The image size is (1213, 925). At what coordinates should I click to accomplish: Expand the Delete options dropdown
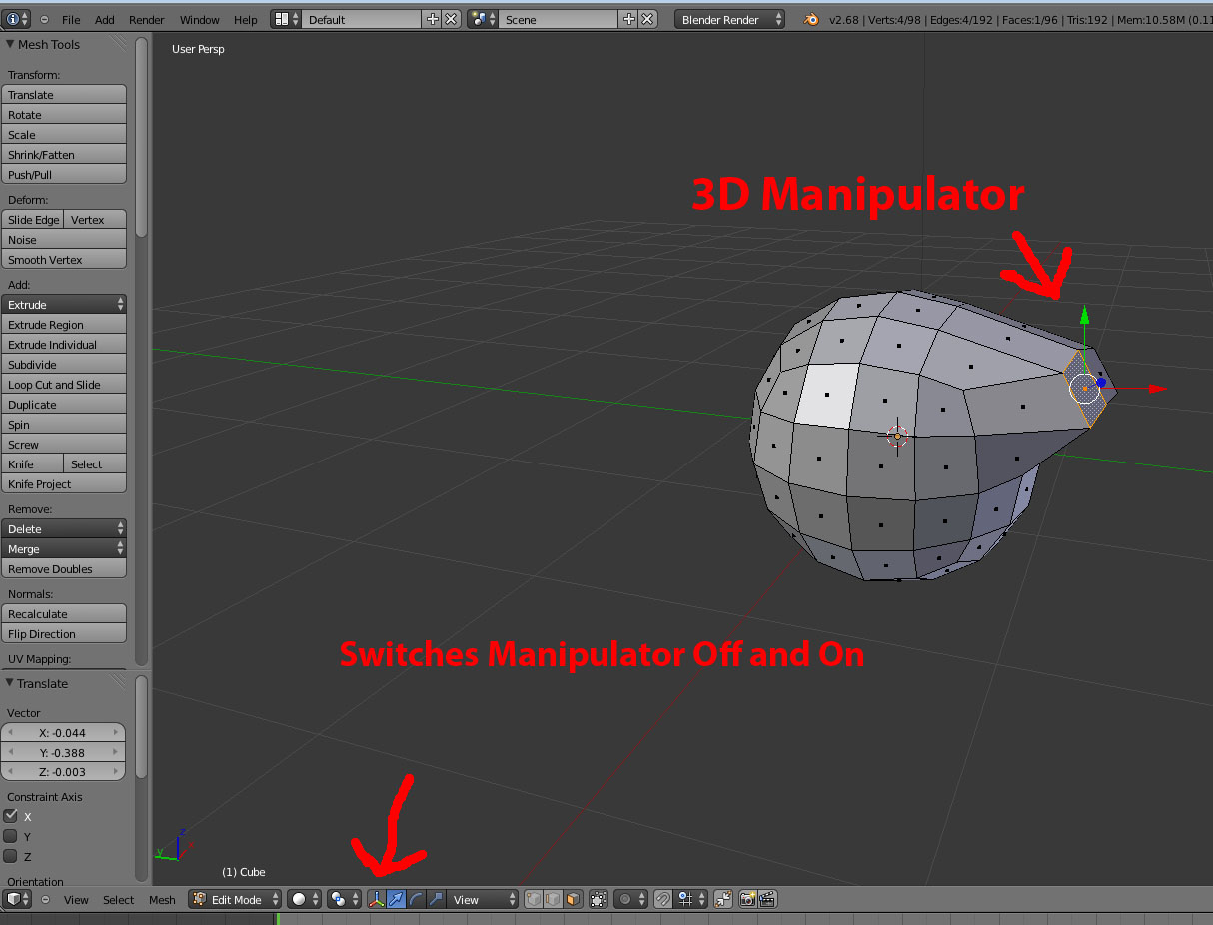(64, 529)
